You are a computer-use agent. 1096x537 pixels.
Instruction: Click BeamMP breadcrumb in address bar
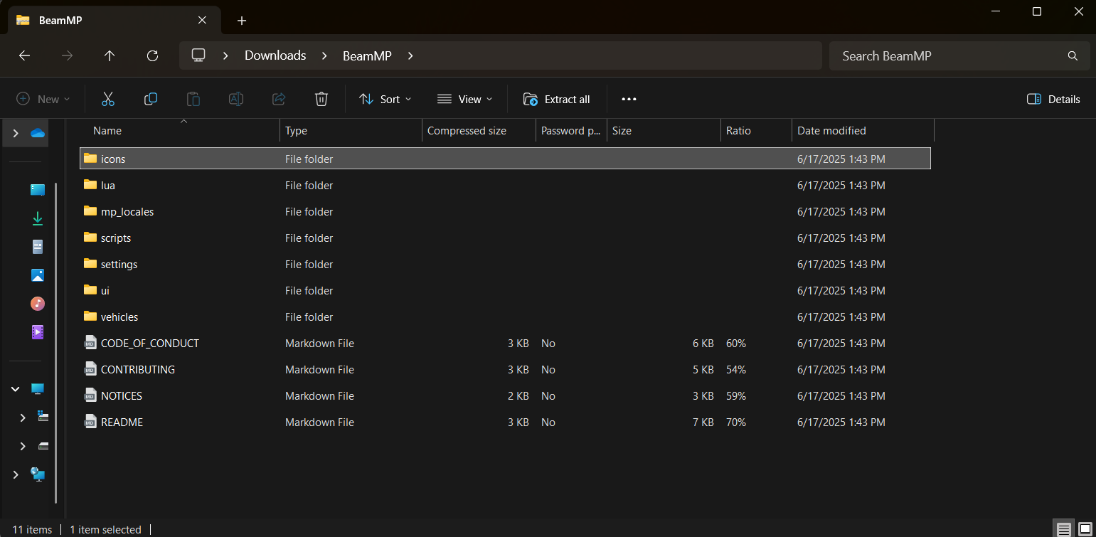(x=367, y=55)
